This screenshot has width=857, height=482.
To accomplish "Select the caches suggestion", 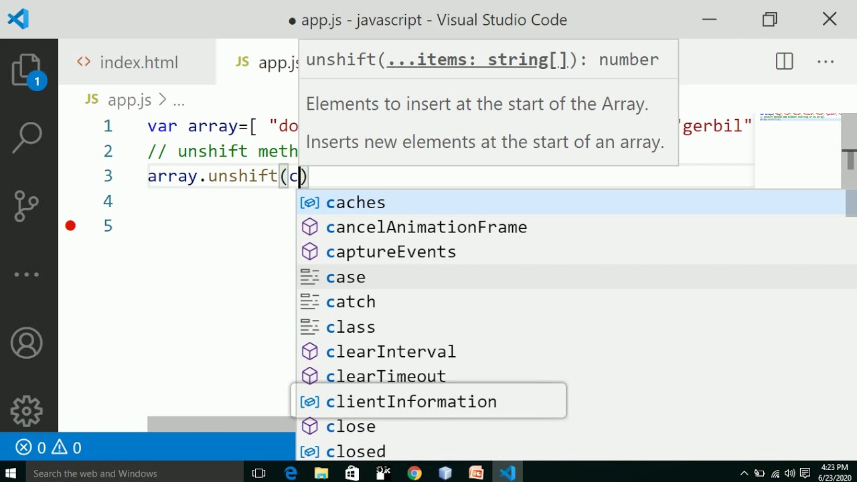I will [570, 202].
